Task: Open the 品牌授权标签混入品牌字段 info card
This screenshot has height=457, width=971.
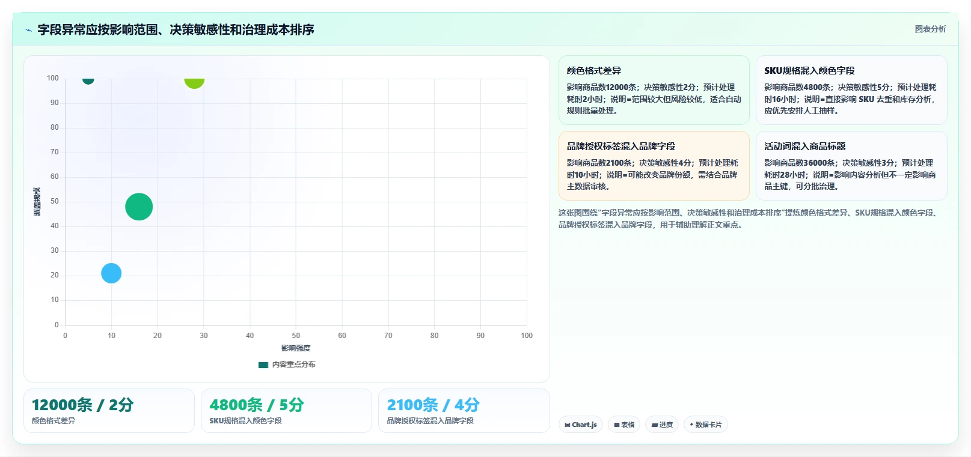Action: pos(654,166)
